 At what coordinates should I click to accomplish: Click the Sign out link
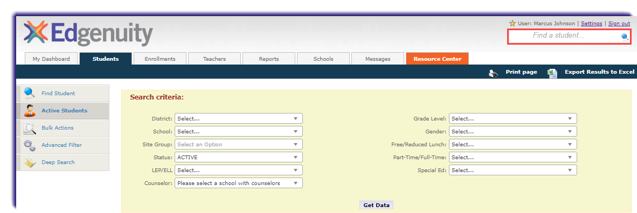619,24
